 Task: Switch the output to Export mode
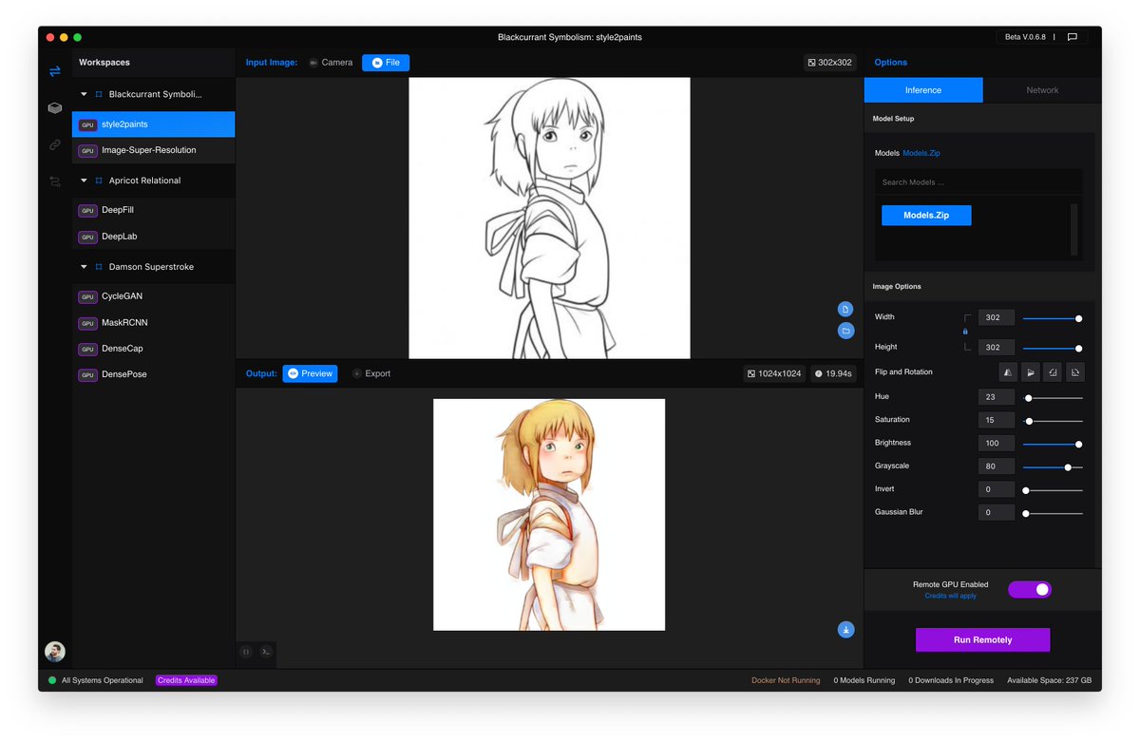point(371,374)
